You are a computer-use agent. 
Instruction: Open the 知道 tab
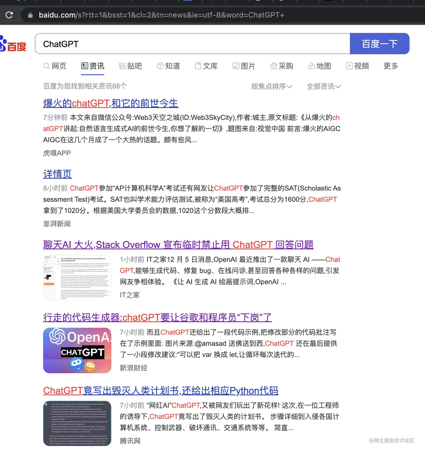(168, 66)
